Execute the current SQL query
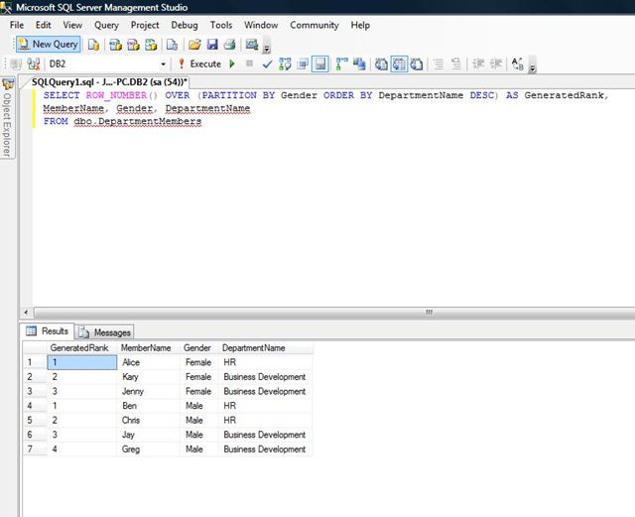This screenshot has width=635, height=517. tap(198, 65)
